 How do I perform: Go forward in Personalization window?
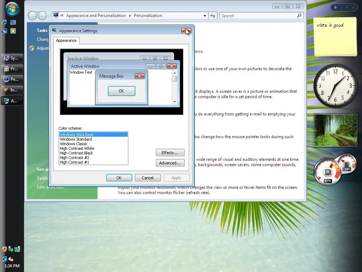coord(42,16)
